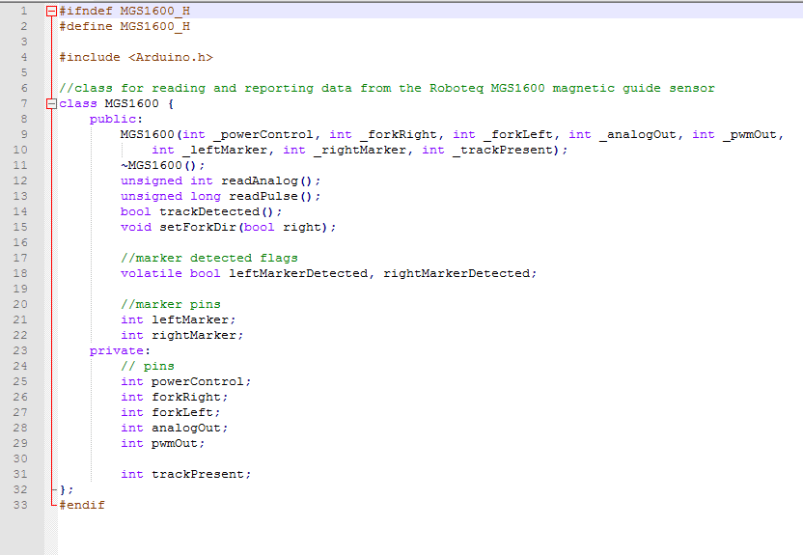Click the 'volatile' keyword on line 18

point(152,273)
